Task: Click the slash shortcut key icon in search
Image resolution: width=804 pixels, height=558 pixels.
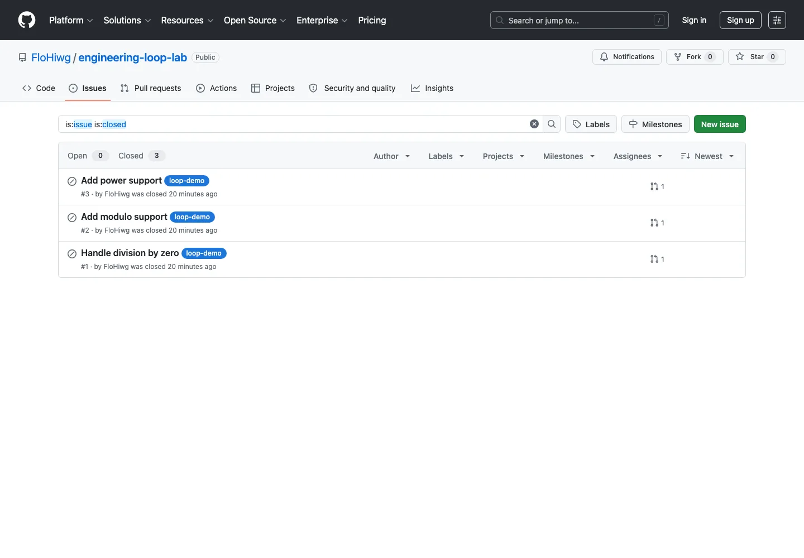Action: click(x=659, y=20)
